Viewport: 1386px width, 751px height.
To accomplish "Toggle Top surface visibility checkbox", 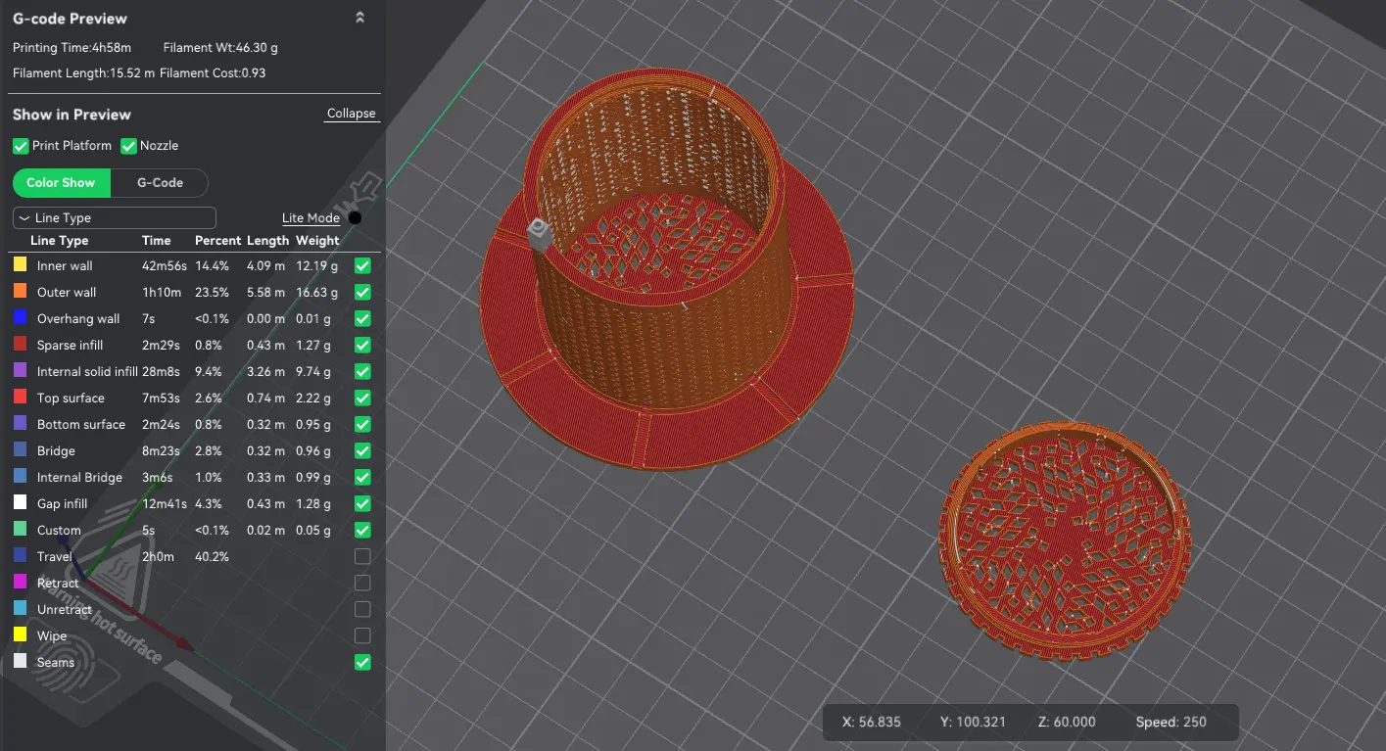I will click(x=362, y=399).
